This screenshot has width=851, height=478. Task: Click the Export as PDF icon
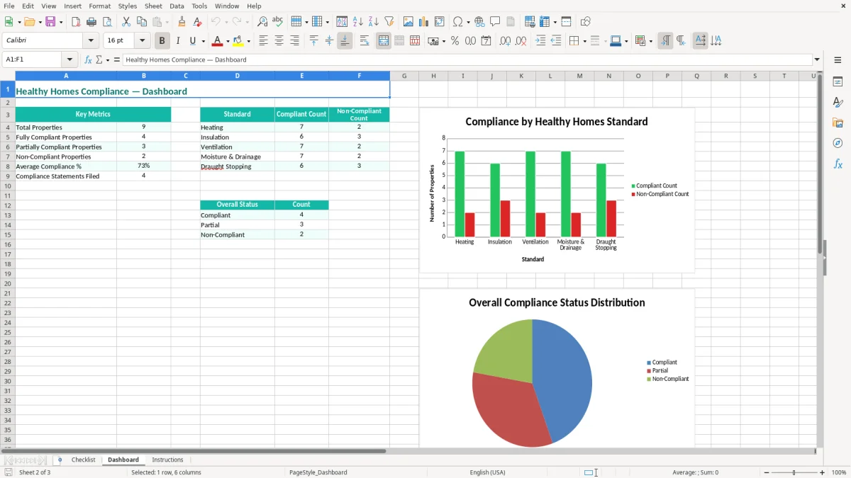coord(76,22)
